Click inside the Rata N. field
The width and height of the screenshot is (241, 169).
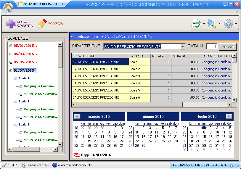point(212,47)
